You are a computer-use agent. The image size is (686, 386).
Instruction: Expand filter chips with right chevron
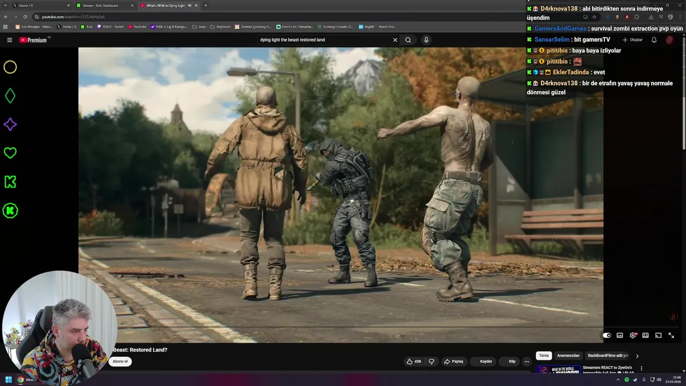click(637, 355)
